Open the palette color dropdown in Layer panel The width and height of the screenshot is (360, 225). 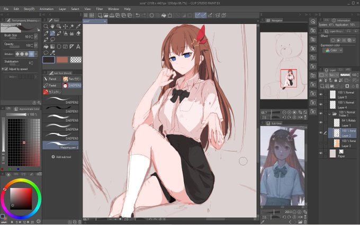click(x=323, y=75)
